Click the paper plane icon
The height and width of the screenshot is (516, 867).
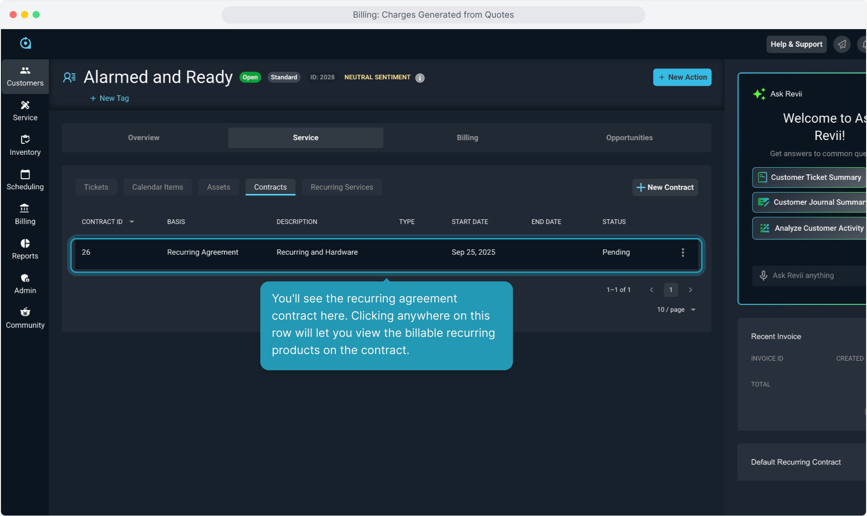click(x=842, y=44)
